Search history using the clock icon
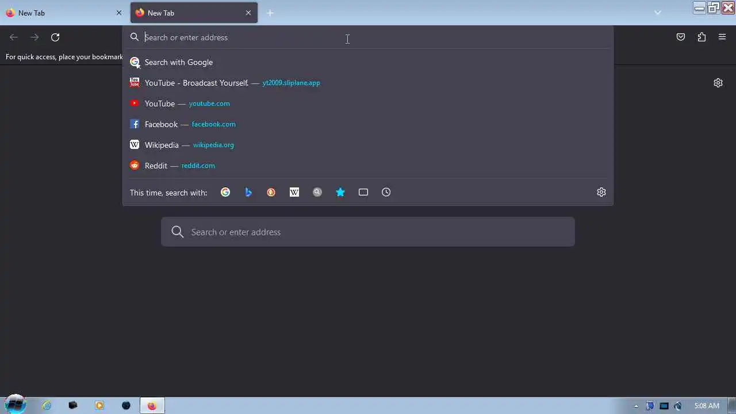Viewport: 736px width, 414px height. coord(386,192)
